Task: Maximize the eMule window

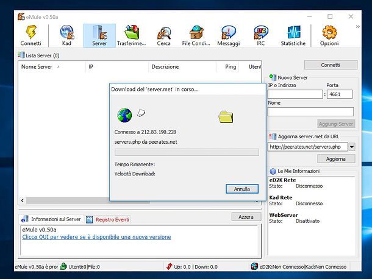Action: tap(330, 16)
